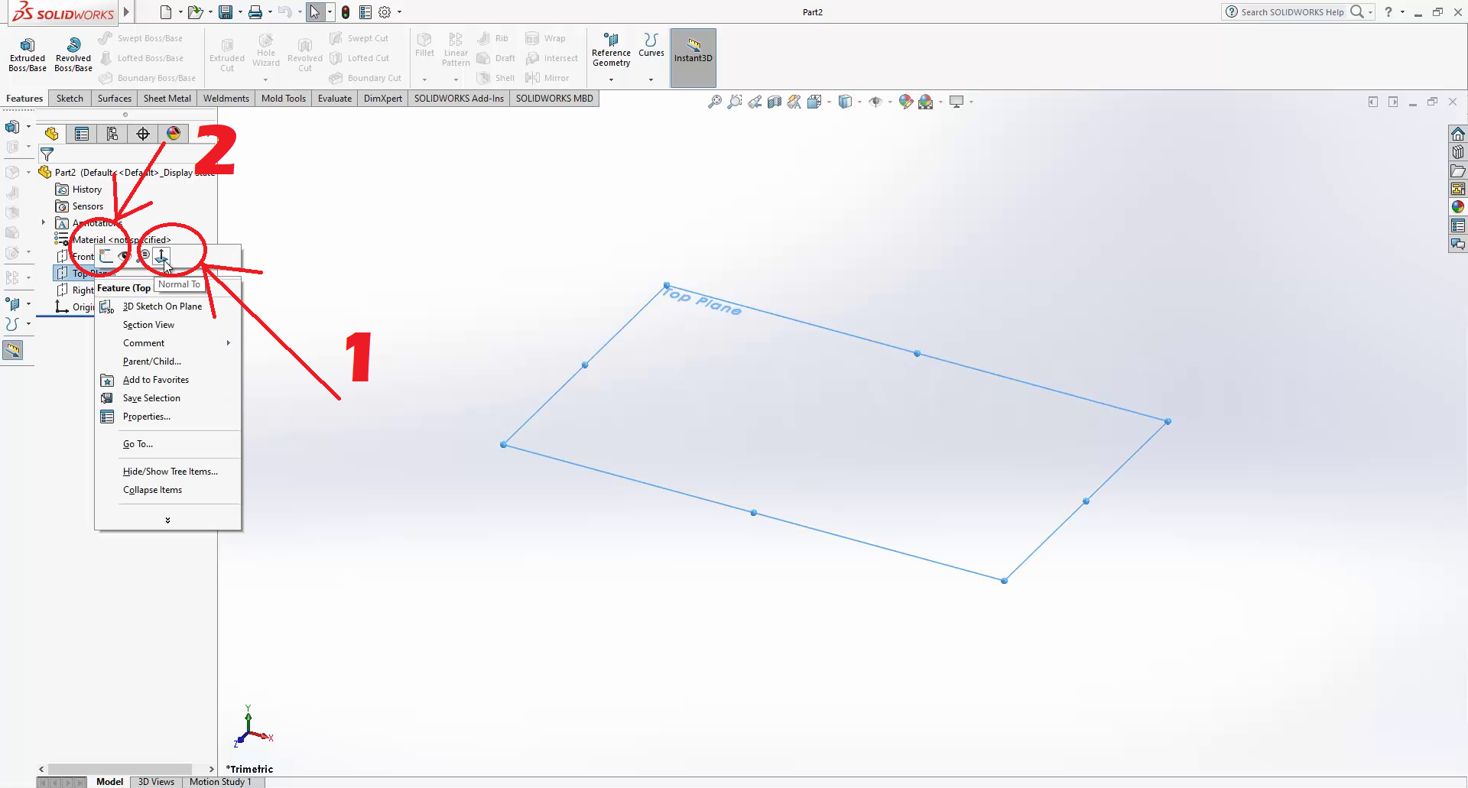This screenshot has width=1468, height=788.
Task: Expand the Annotations tree node
Action: point(44,223)
